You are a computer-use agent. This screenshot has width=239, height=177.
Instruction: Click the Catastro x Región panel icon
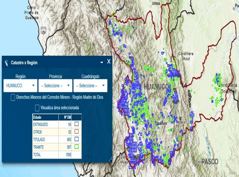pos(7,62)
